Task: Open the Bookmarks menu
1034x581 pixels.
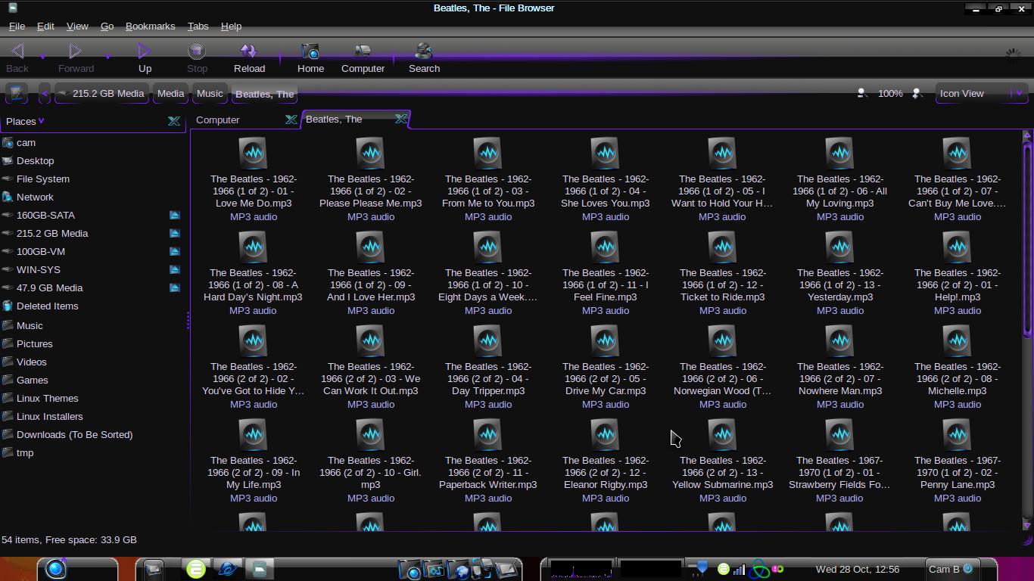Action: tap(150, 26)
